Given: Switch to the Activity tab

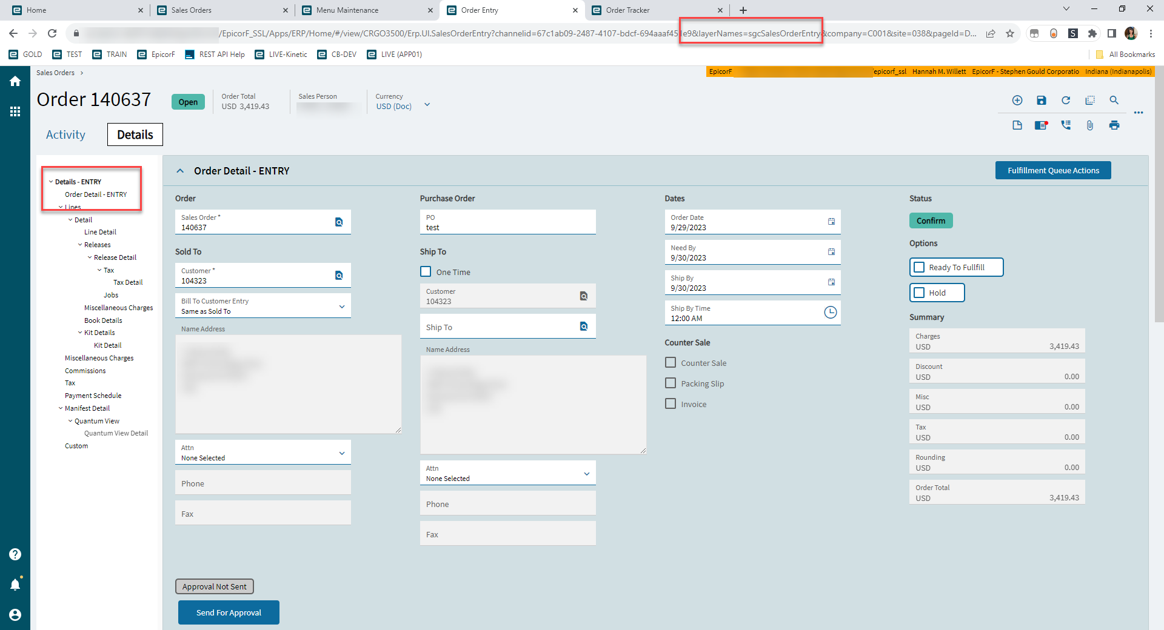Looking at the screenshot, I should pyautogui.click(x=65, y=134).
